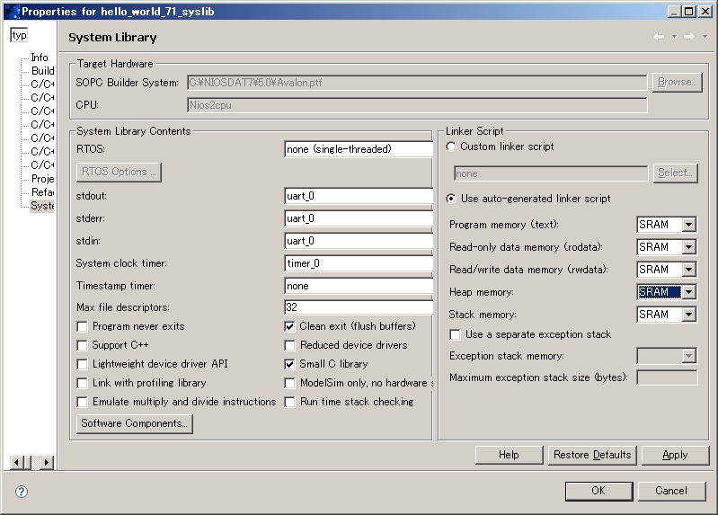This screenshot has width=718, height=515.
Task: Click the forward navigation arrow icon
Action: (689, 37)
